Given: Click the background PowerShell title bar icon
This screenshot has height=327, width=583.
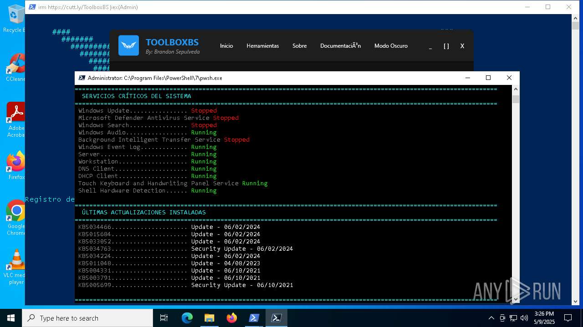Looking at the screenshot, I should (x=32, y=7).
